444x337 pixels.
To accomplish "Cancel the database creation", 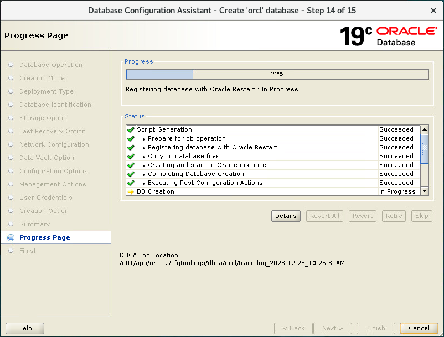I will pyautogui.click(x=419, y=328).
